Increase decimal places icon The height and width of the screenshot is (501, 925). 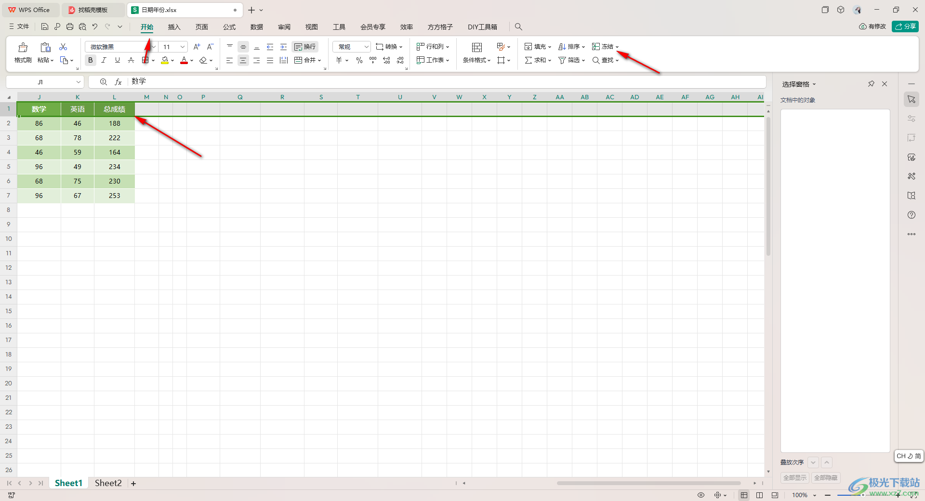(386, 60)
